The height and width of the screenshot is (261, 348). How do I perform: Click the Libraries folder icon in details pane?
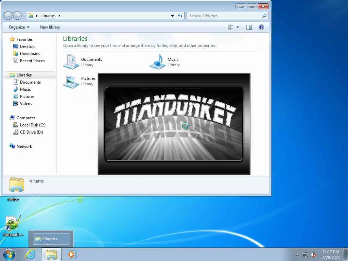point(17,185)
